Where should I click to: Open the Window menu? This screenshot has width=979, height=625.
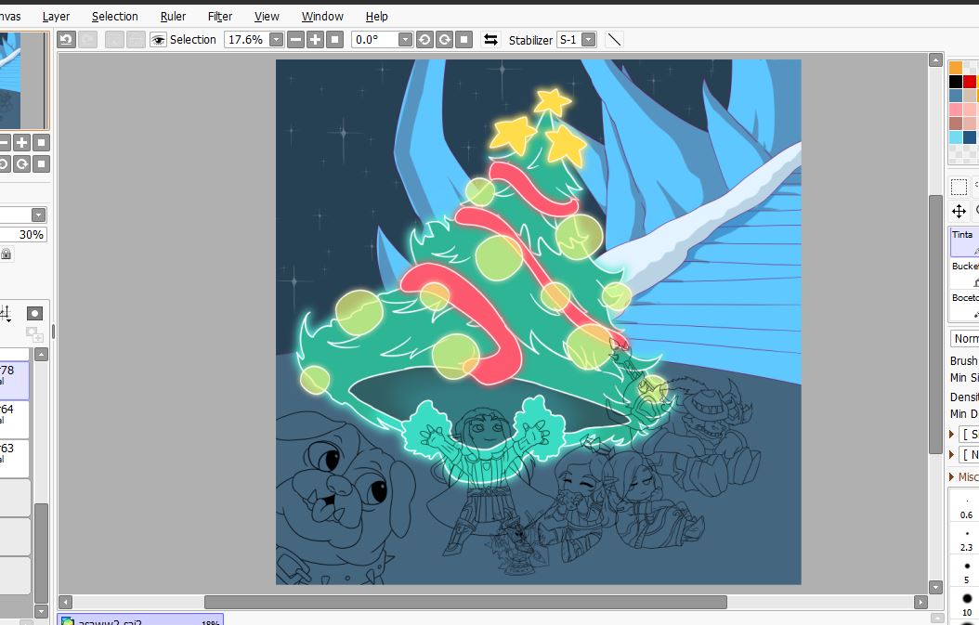[322, 16]
